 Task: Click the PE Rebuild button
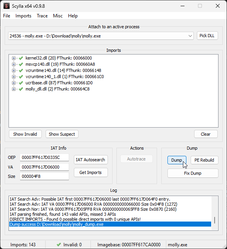click(204, 160)
